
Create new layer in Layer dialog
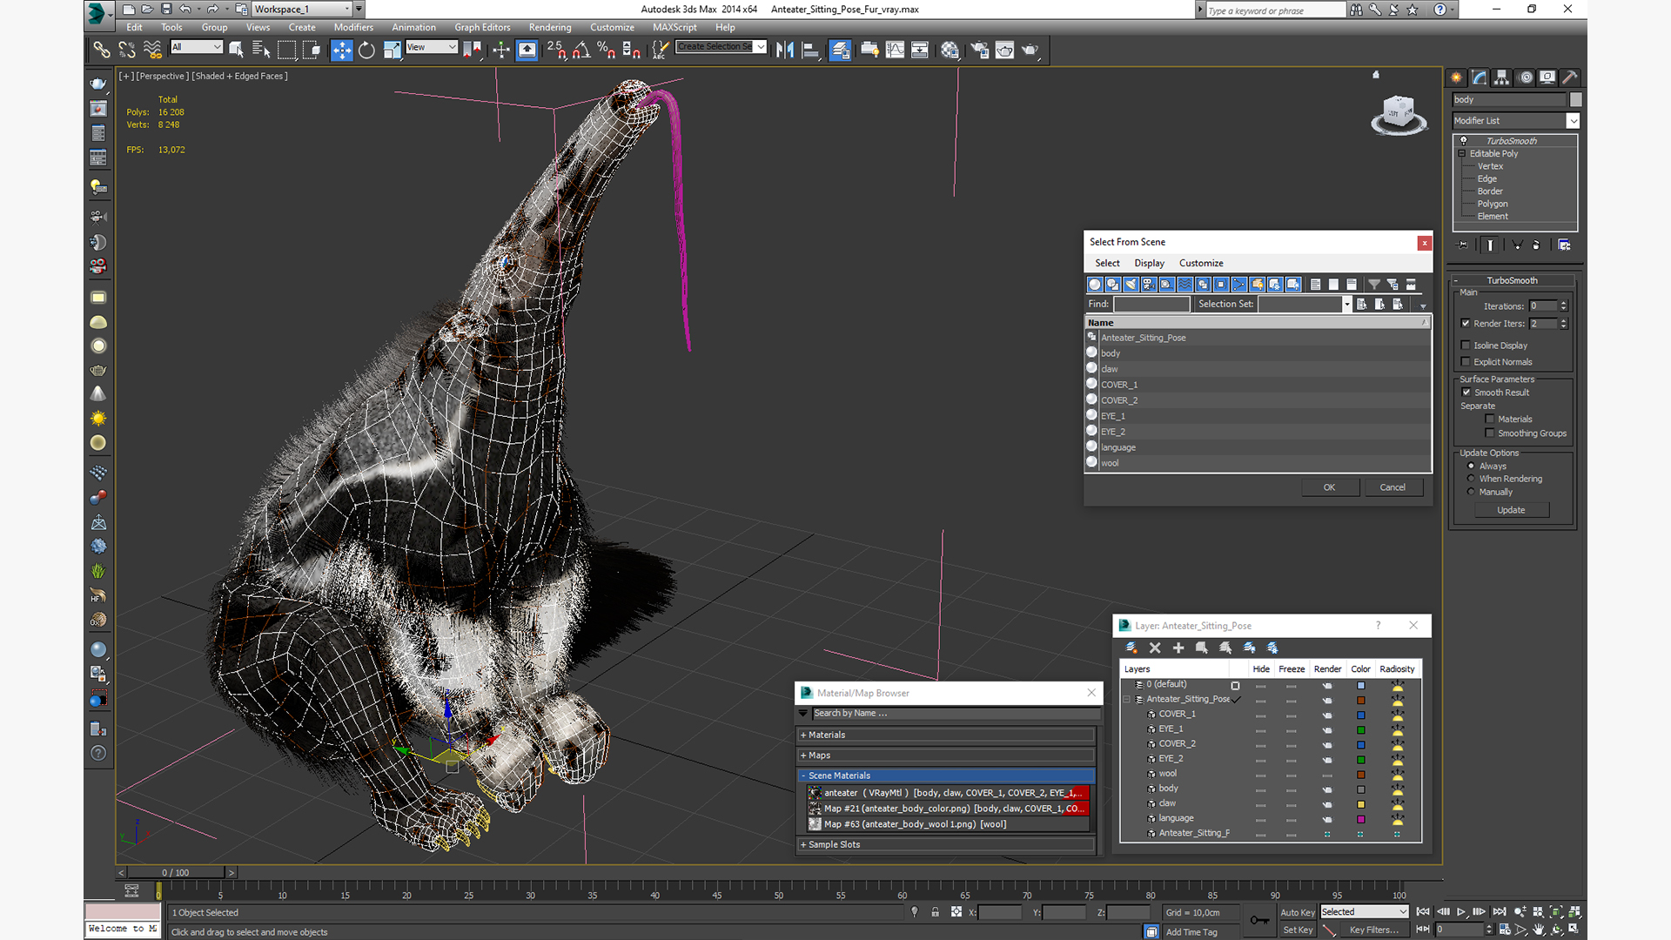[x=1131, y=648]
